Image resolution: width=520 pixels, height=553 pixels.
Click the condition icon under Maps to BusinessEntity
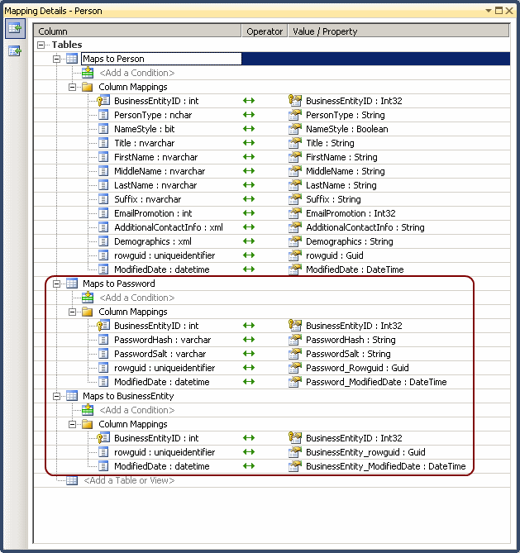coord(88,410)
